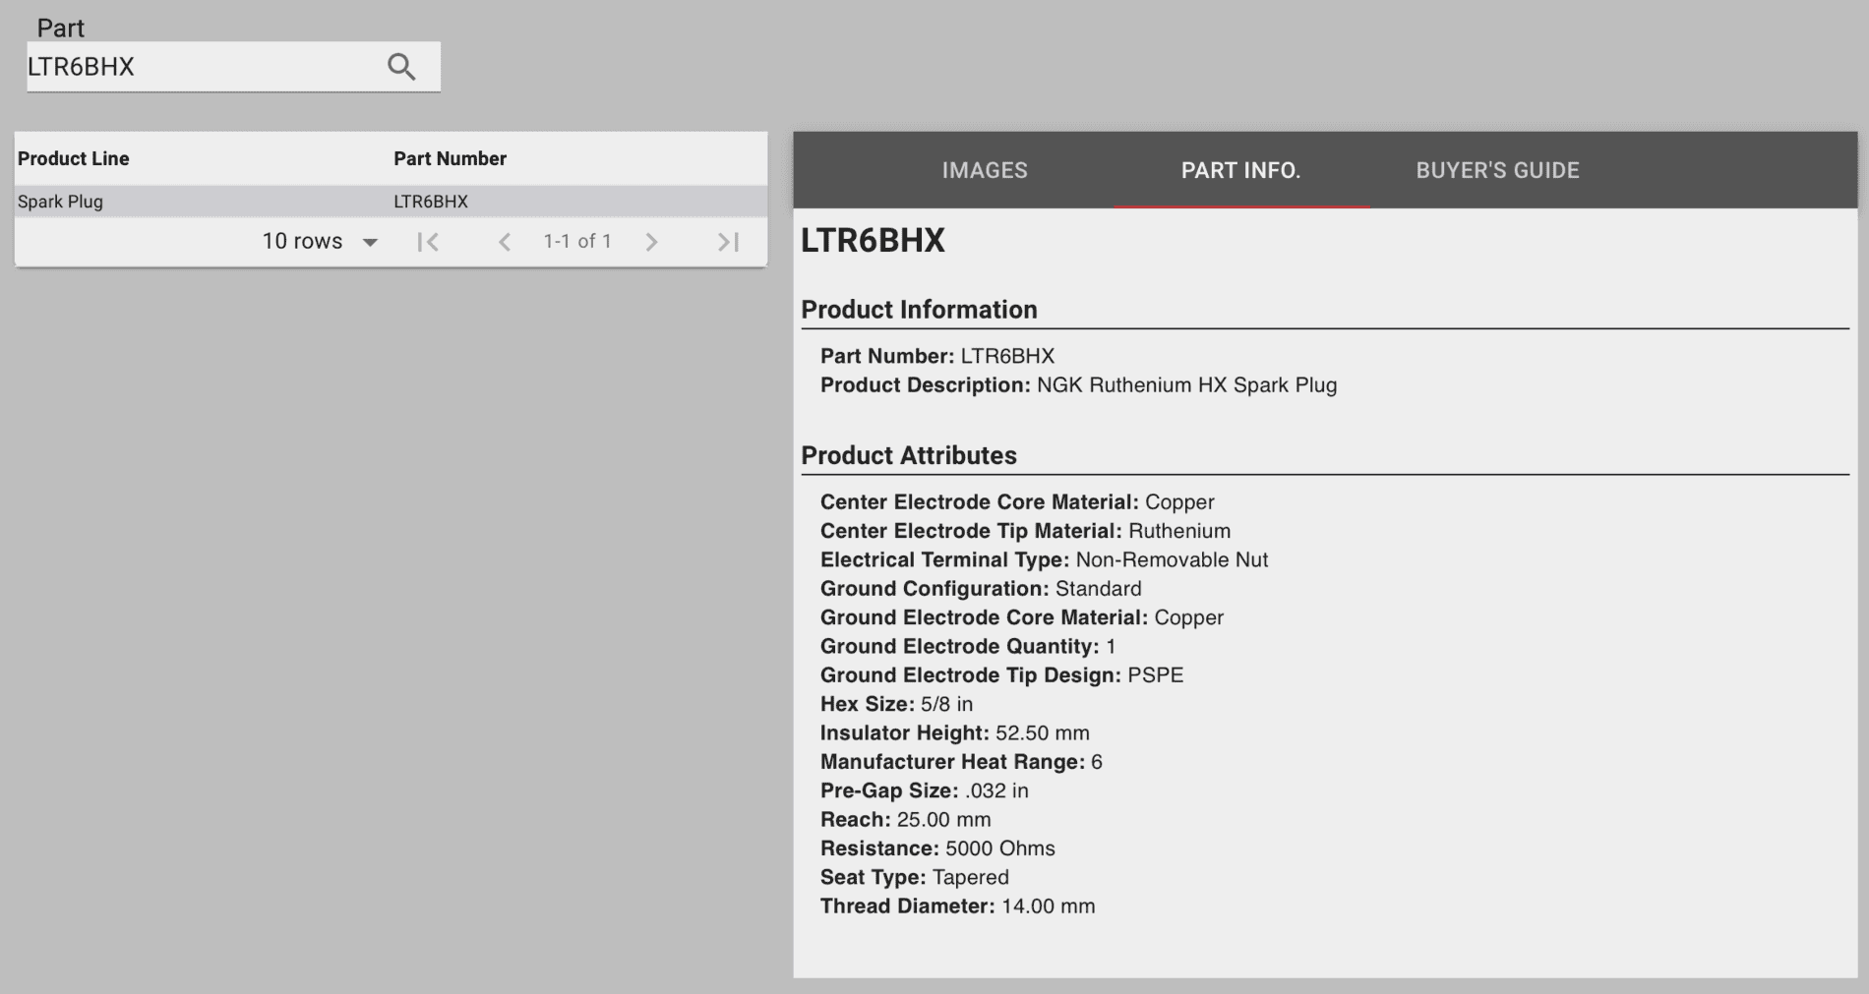Viewport: 1869px width, 994px height.
Task: Click the Product Information section heading
Action: (919, 310)
